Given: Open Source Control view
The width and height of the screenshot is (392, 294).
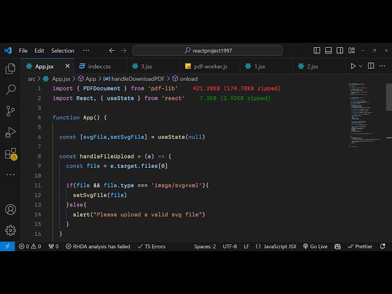Looking at the screenshot, I should [x=10, y=111].
